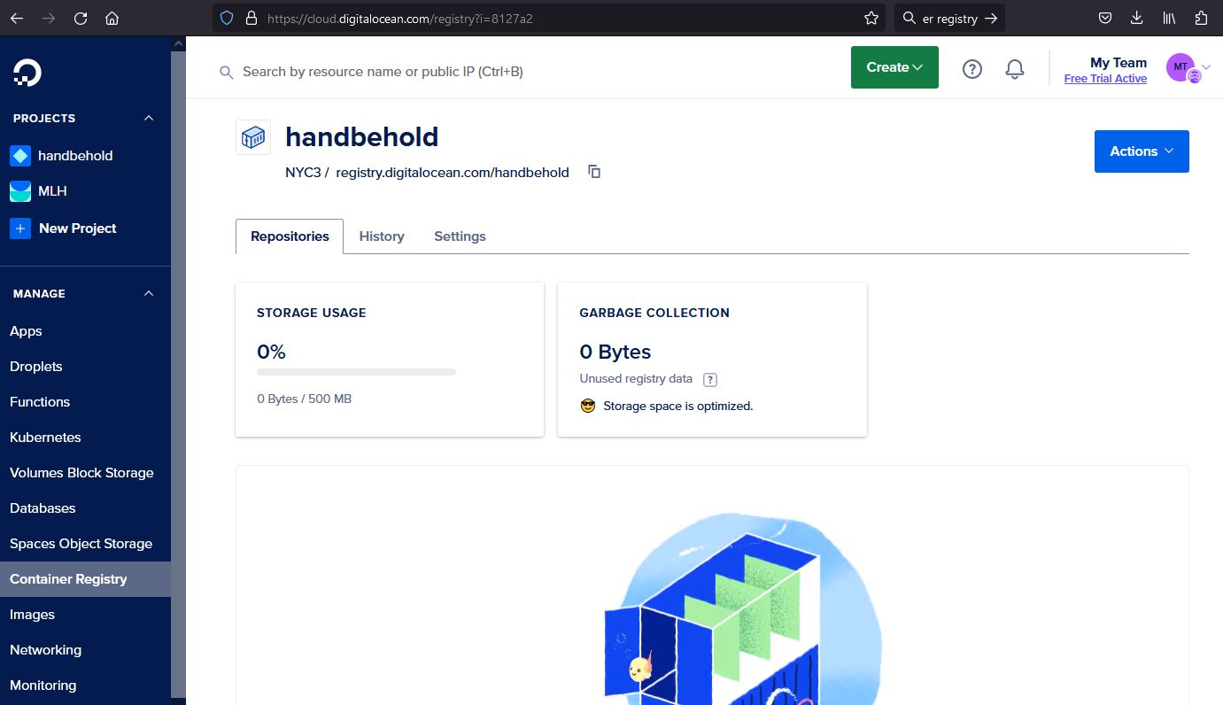Click the browser URL address bar

549,18
